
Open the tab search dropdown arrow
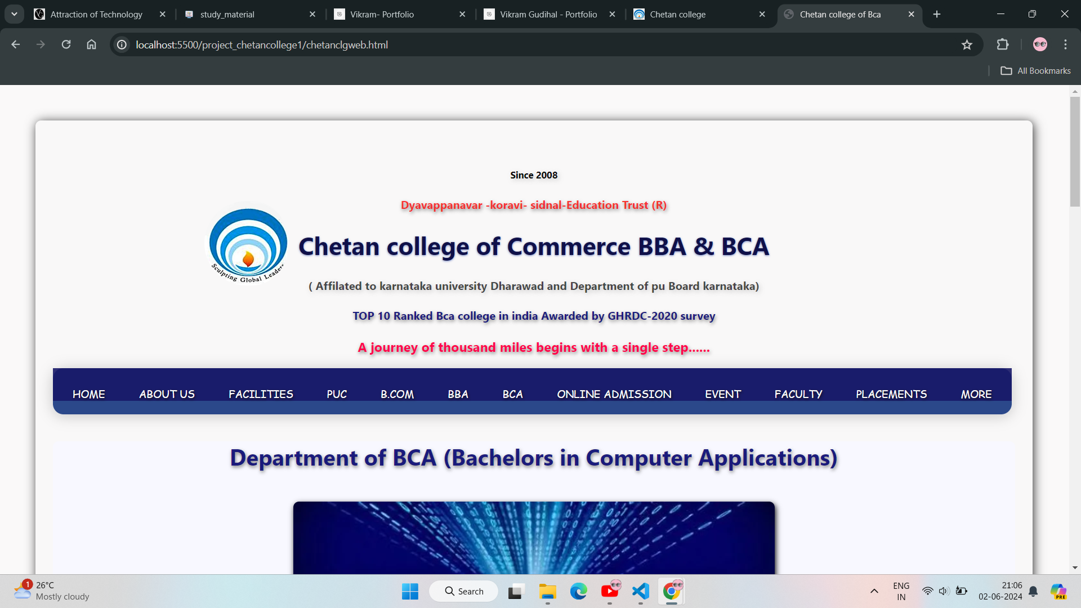14,14
